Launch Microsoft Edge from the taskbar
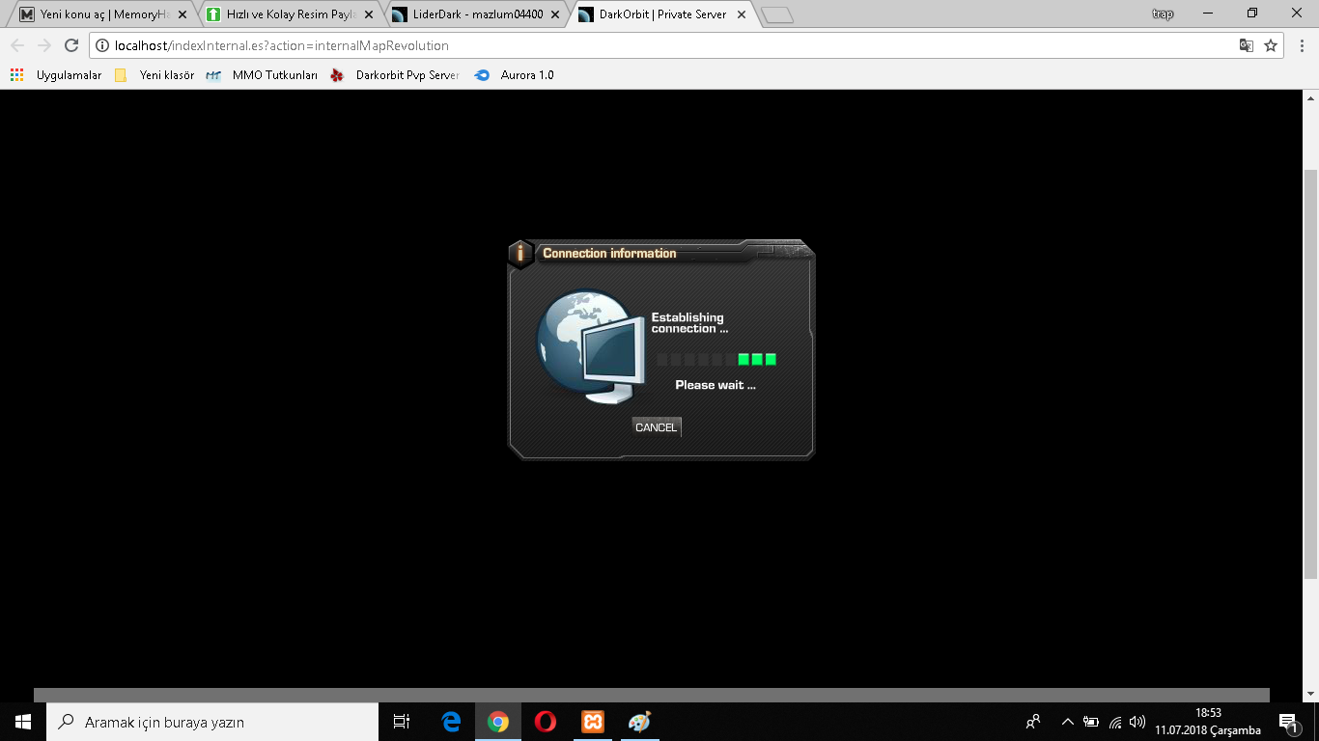This screenshot has height=741, width=1319. coord(451,722)
